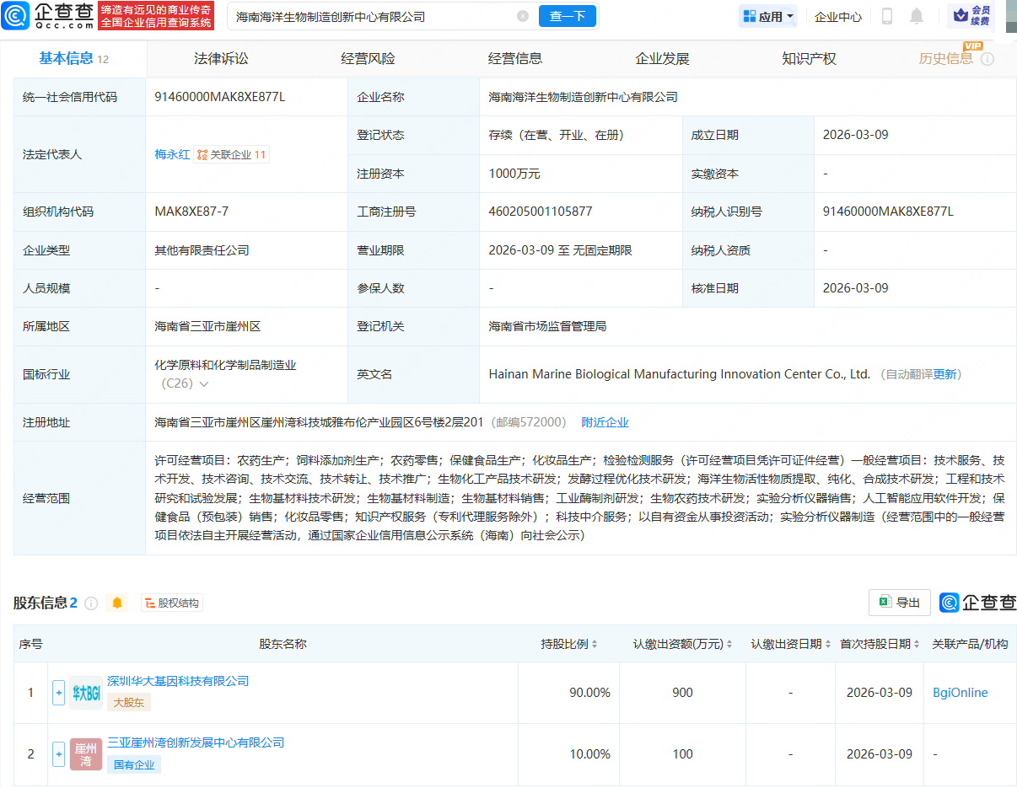1017x788 pixels.
Task: Open the 知识产权 tab
Action: click(808, 58)
